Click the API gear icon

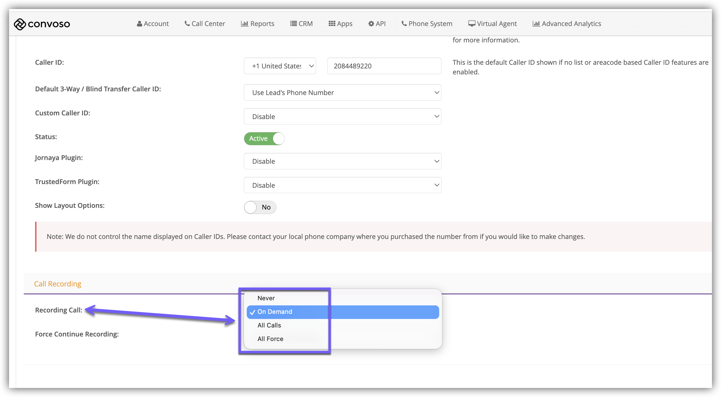tap(371, 24)
